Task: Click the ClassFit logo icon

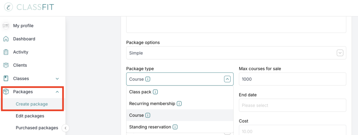Action: pyautogui.click(x=8, y=7)
